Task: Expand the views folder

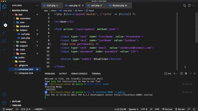Action: point(14,53)
